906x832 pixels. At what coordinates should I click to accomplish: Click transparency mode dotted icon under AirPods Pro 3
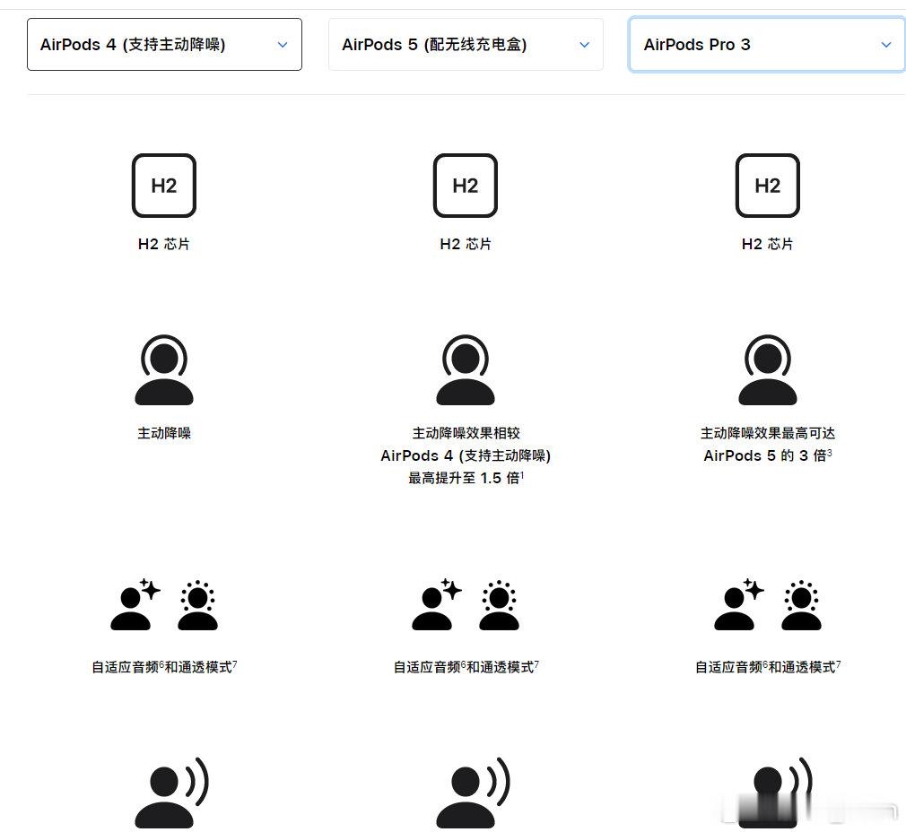(801, 604)
